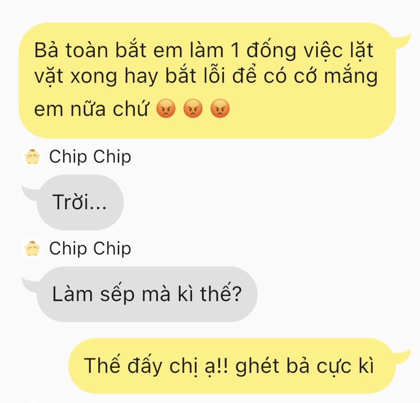Select the "Thế đấy chị ạ!!" yellow message
This screenshot has width=420, height=403.
232,366
